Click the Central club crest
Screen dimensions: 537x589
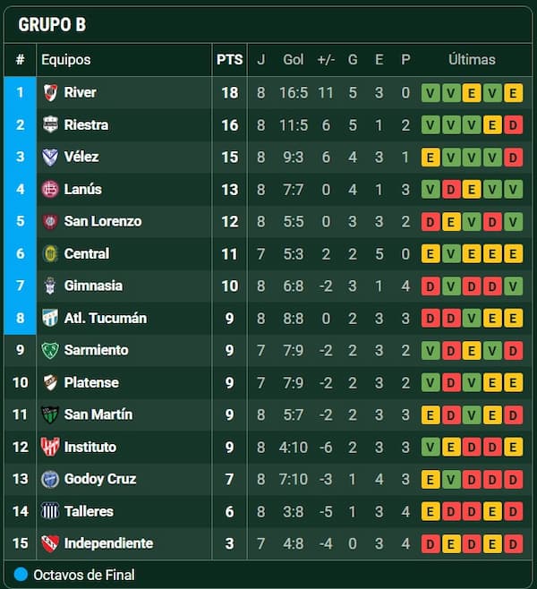pos(50,253)
